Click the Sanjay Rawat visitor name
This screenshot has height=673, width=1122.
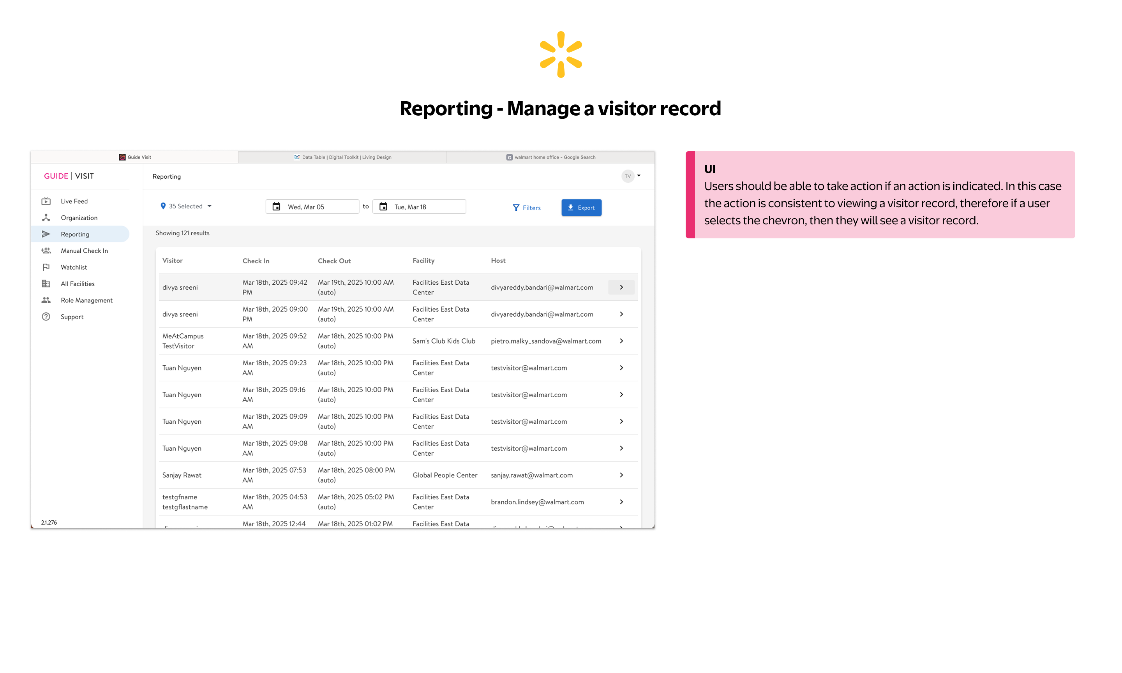click(x=182, y=475)
